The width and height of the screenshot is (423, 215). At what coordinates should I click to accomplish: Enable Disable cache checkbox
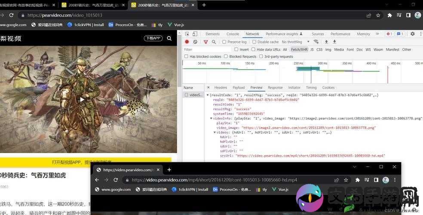pos(254,42)
